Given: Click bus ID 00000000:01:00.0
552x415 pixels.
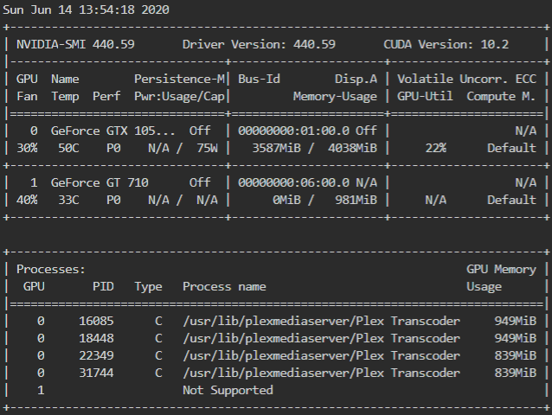Looking at the screenshot, I should click(x=293, y=131).
